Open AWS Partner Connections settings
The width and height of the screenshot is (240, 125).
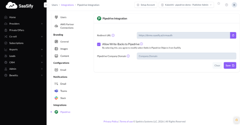67,26
